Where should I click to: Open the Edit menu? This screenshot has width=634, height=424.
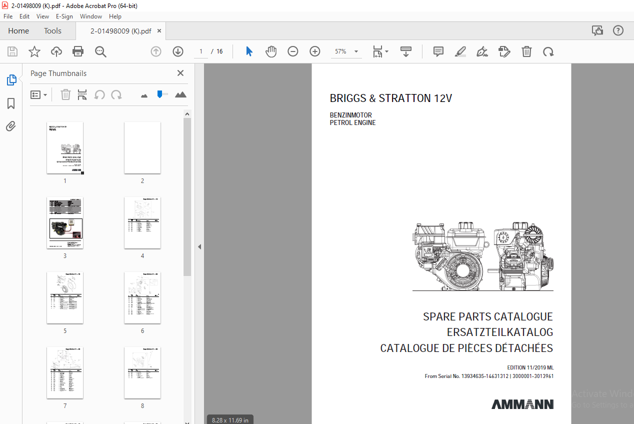click(24, 16)
